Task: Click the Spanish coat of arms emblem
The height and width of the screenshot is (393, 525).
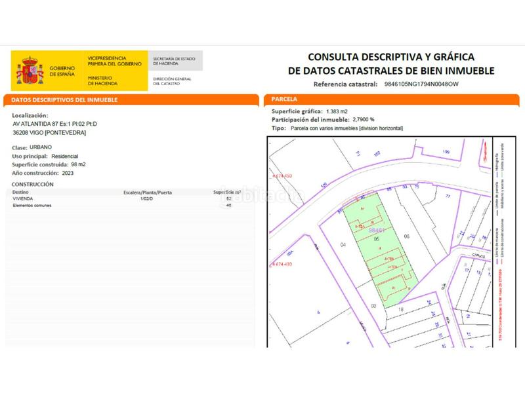Action: 30,71
